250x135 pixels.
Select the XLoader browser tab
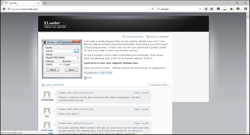pos(22,3)
